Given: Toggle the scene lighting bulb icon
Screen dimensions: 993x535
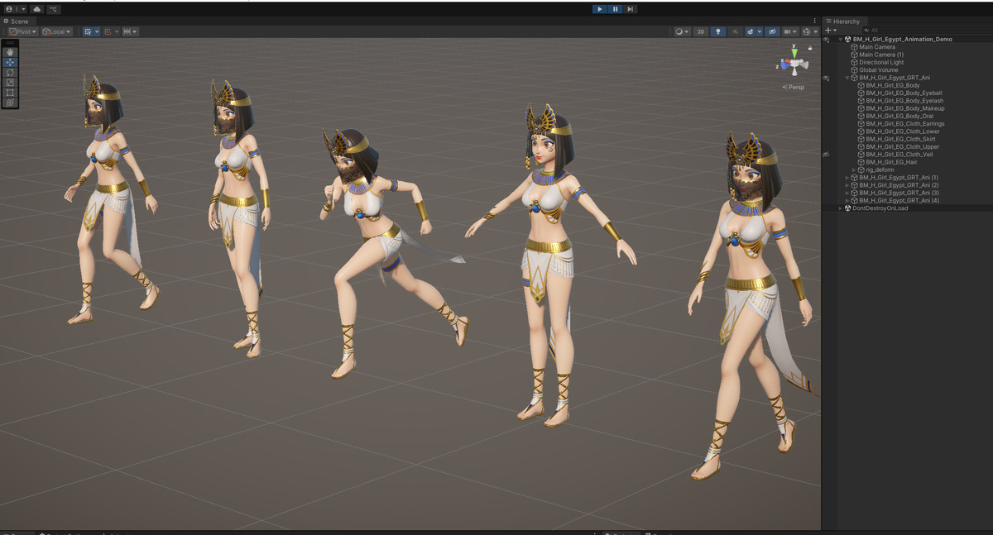Looking at the screenshot, I should click(x=718, y=31).
